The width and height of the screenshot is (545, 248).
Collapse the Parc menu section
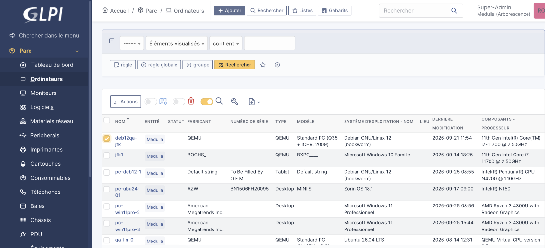(77, 51)
